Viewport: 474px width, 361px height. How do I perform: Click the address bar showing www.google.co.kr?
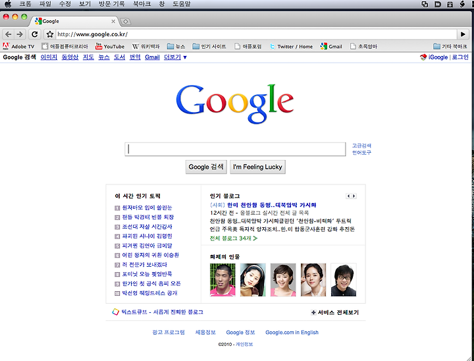pos(256,34)
